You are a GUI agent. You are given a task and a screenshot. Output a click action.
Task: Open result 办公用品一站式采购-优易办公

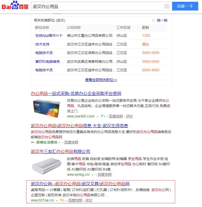pos(76,93)
